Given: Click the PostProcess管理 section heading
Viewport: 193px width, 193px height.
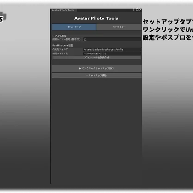Looking at the screenshot, I should point(63,46).
